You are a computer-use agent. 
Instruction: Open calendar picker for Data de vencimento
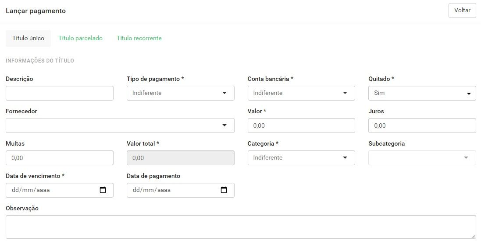click(x=103, y=190)
